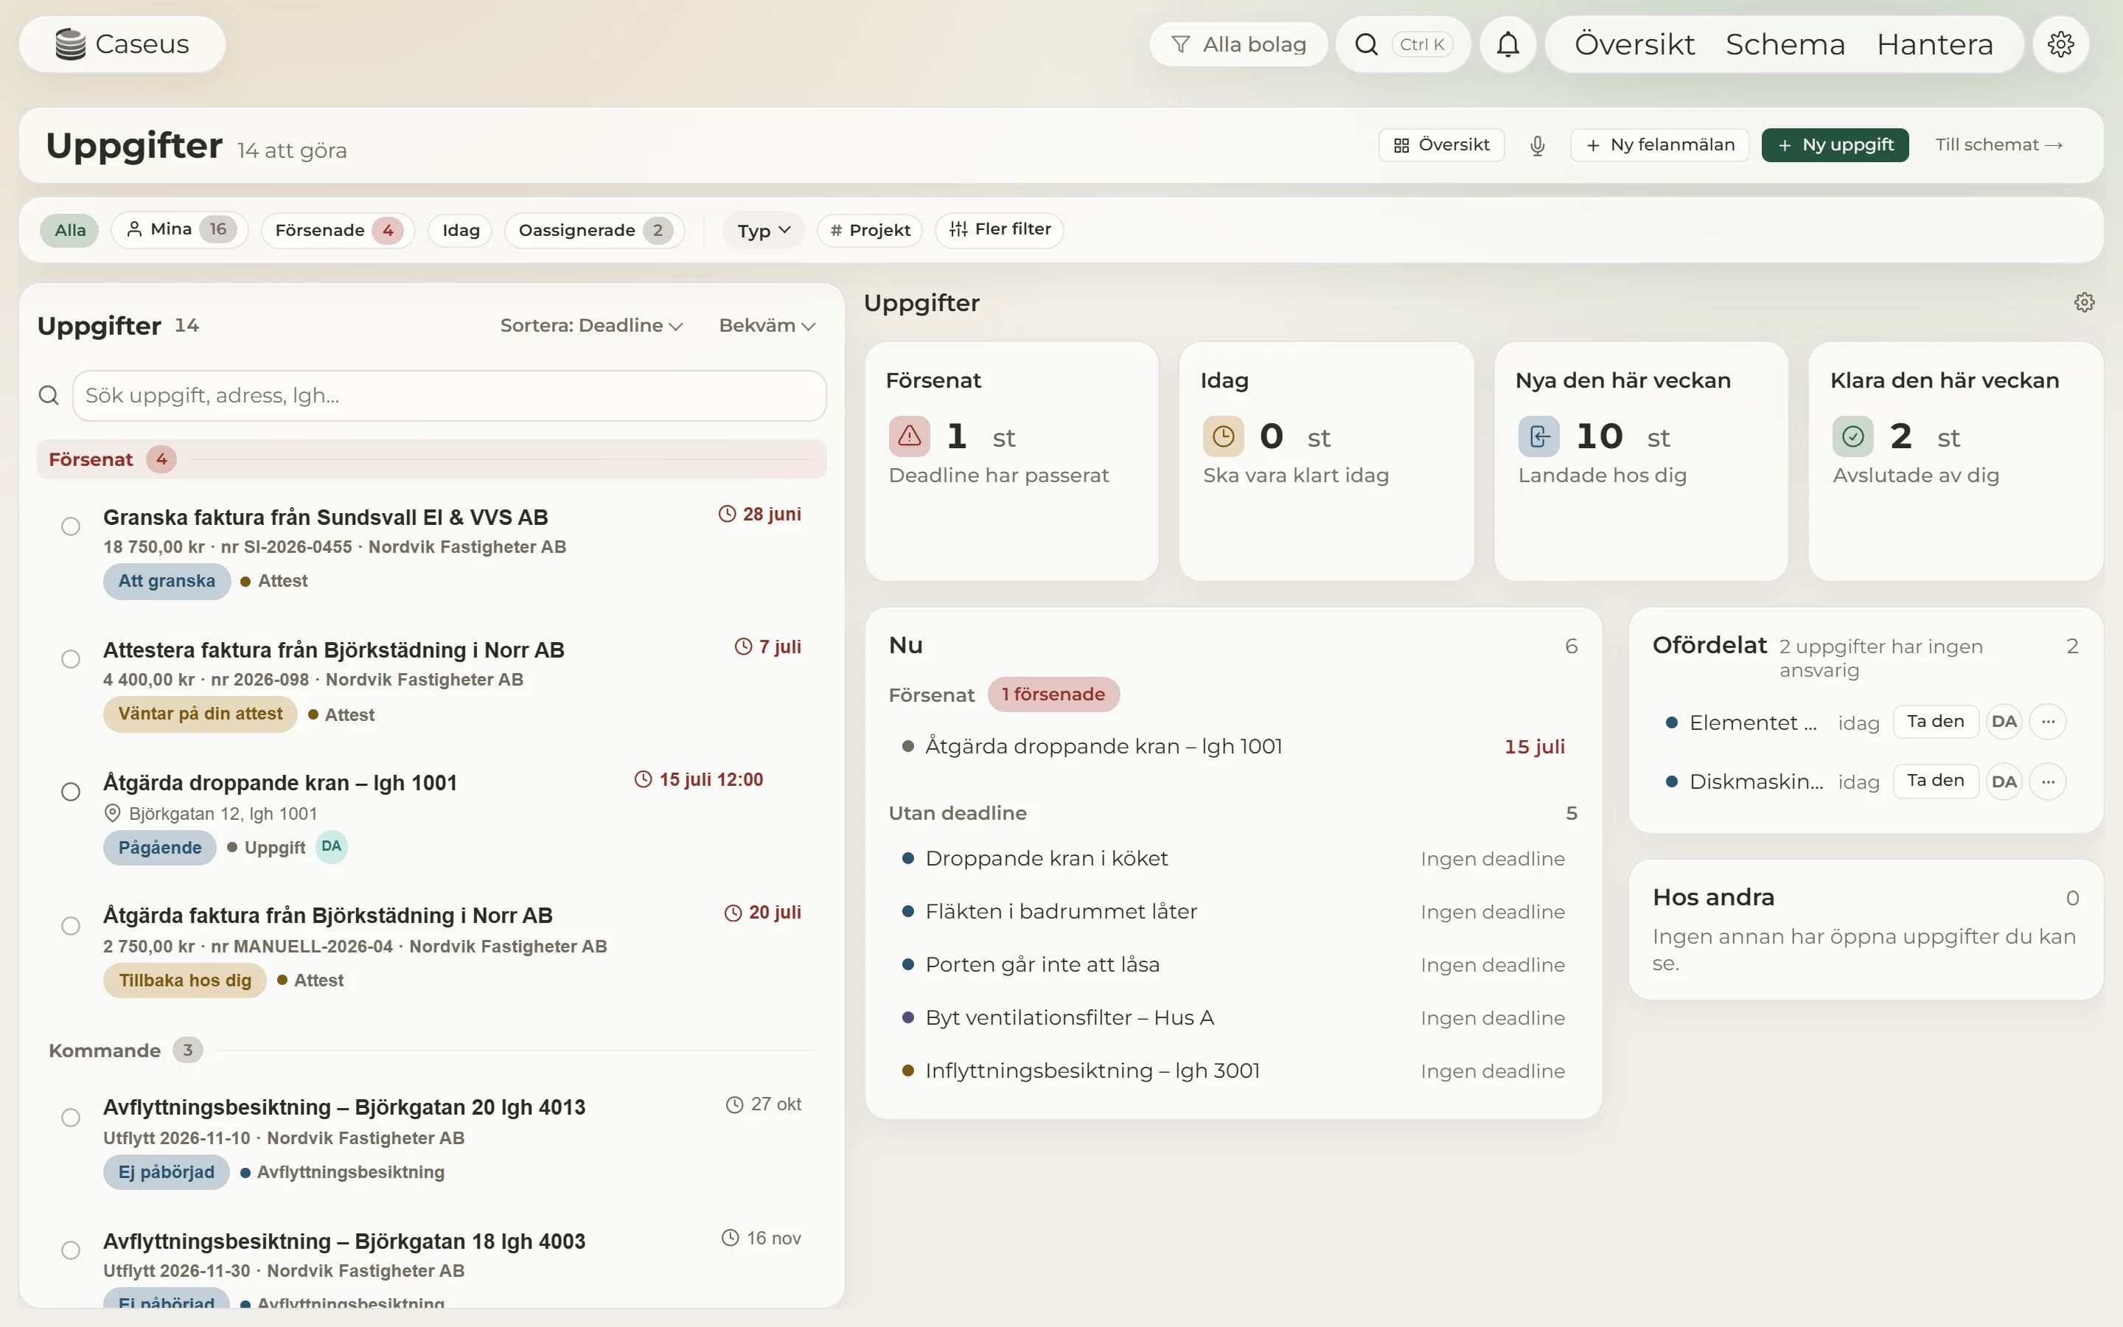Mark Granska faktura från Sundsvall as done
This screenshot has height=1327, width=2123.
tap(71, 526)
